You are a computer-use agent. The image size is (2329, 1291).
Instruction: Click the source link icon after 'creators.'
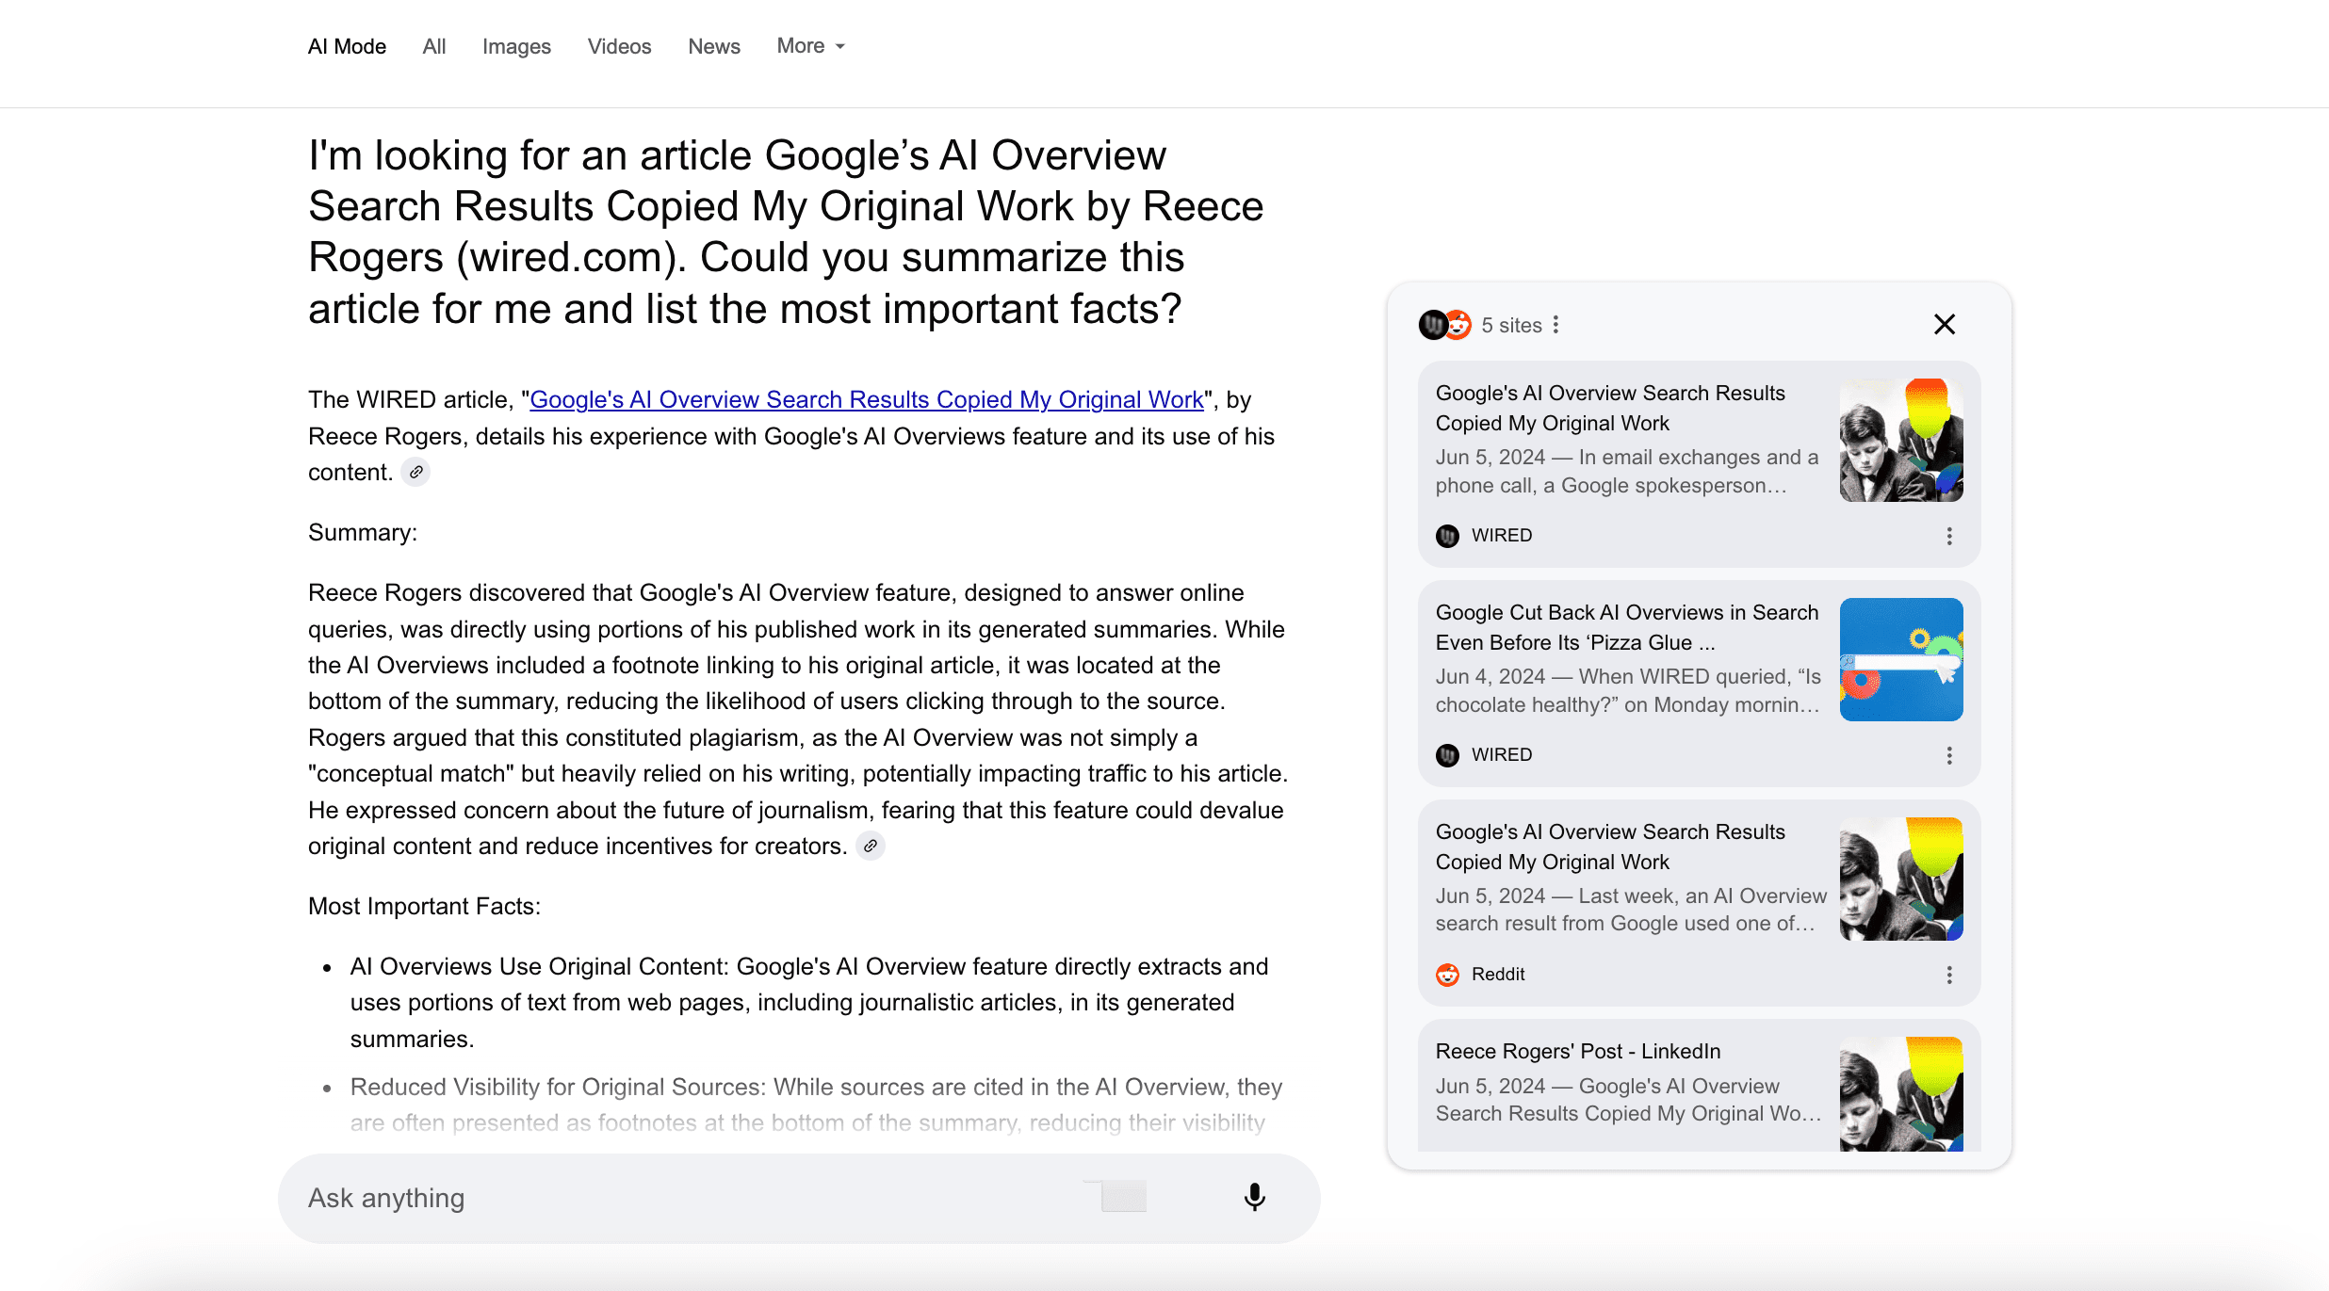click(871, 847)
